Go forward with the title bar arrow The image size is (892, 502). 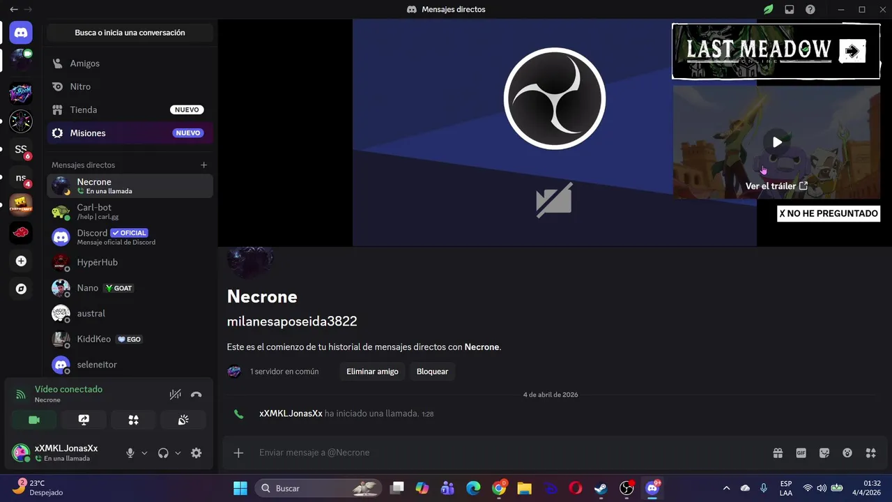tap(29, 10)
